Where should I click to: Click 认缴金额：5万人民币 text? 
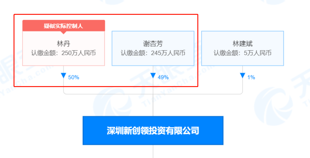click(x=243, y=53)
